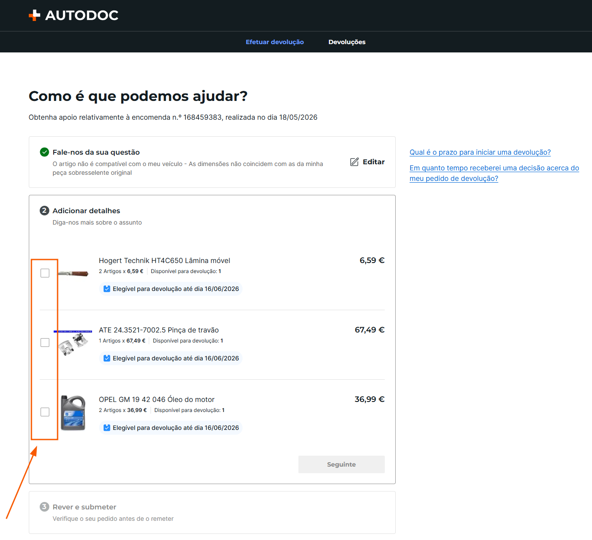Click the Fale-nos da sua questão heading
Image resolution: width=592 pixels, height=540 pixels.
[x=96, y=152]
